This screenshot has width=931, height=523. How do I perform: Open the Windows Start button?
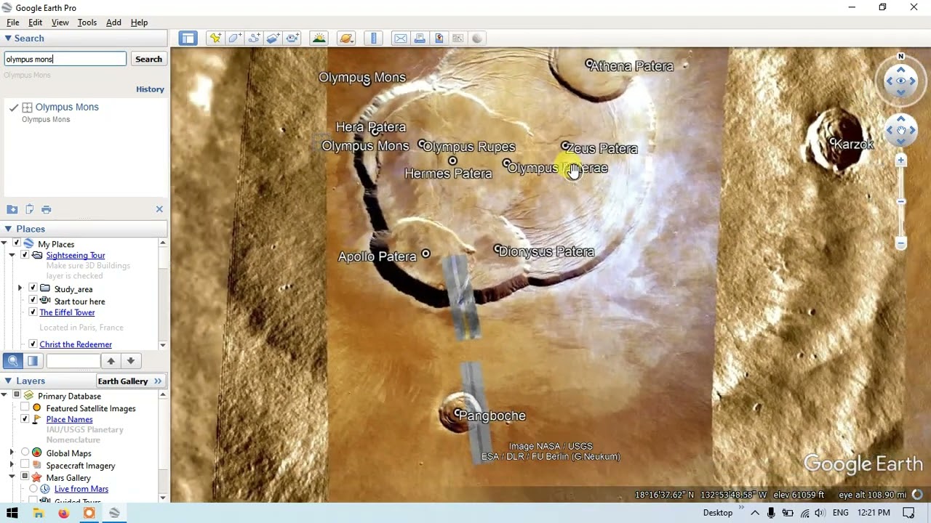click(x=12, y=513)
